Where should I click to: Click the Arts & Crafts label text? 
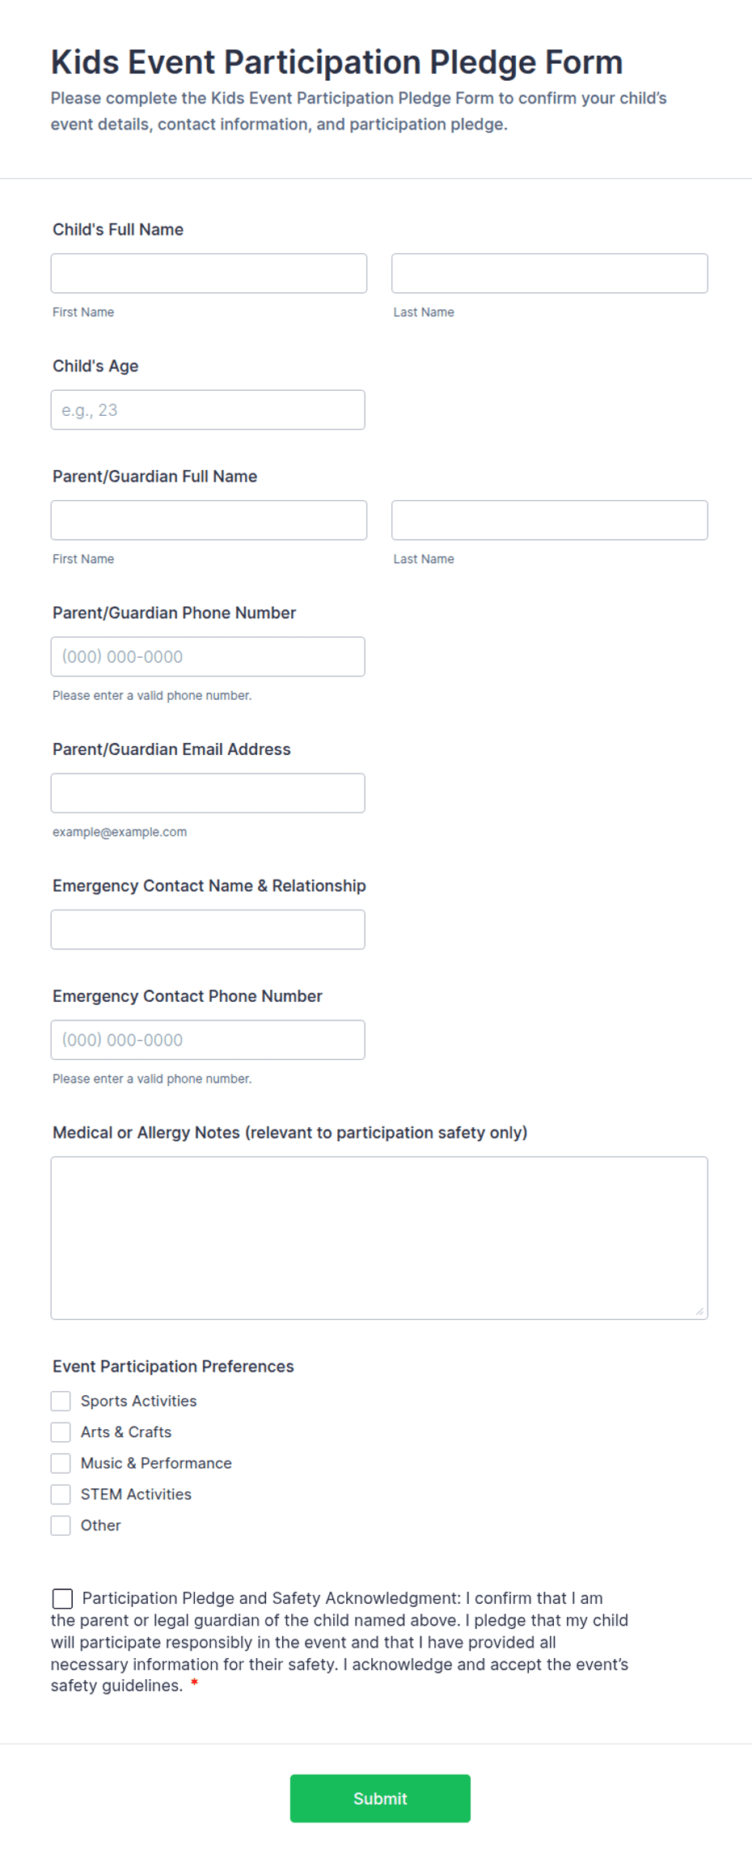coord(126,1432)
